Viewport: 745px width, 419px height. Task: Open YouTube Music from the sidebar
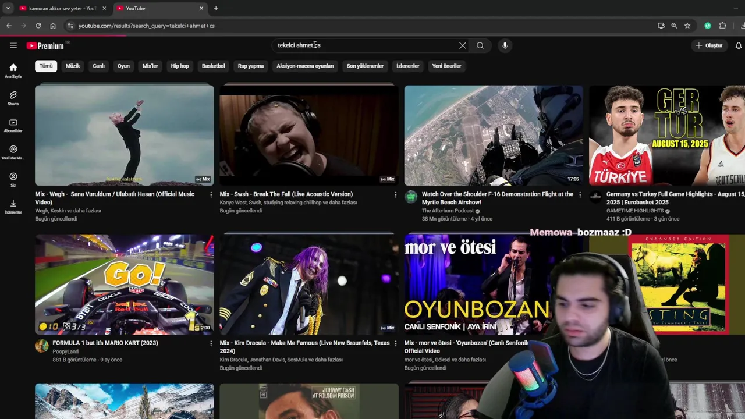tap(13, 152)
